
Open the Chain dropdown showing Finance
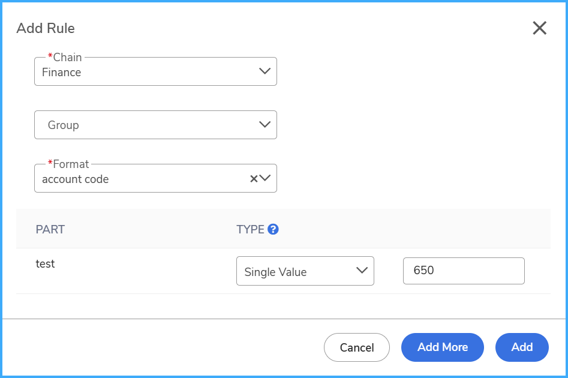tap(155, 71)
